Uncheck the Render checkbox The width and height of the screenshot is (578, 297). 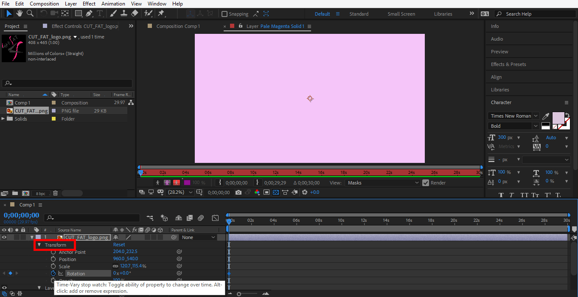426,183
